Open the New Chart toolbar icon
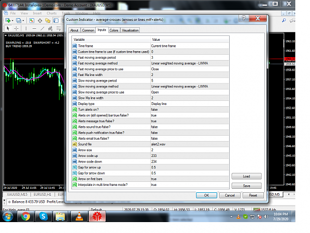This screenshot has height=233, width=310. [8, 20]
